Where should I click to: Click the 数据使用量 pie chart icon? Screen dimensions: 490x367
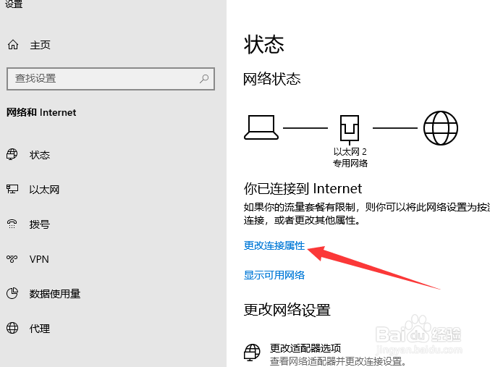[x=12, y=293]
